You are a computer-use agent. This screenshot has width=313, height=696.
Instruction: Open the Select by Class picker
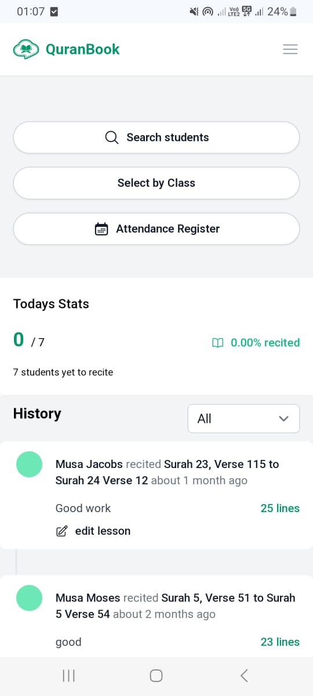tap(156, 183)
